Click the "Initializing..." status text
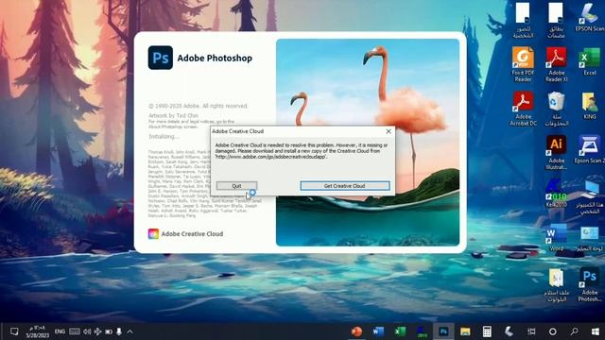Screen dimensions: 605x340 [x=164, y=136]
